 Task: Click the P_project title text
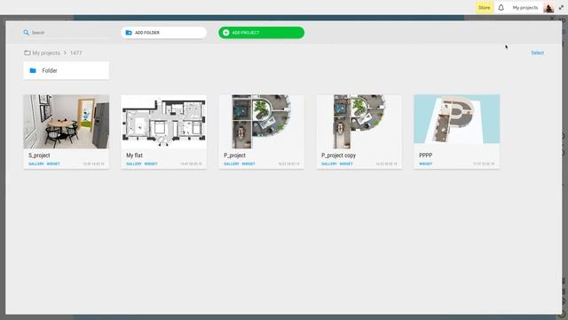pyautogui.click(x=234, y=156)
